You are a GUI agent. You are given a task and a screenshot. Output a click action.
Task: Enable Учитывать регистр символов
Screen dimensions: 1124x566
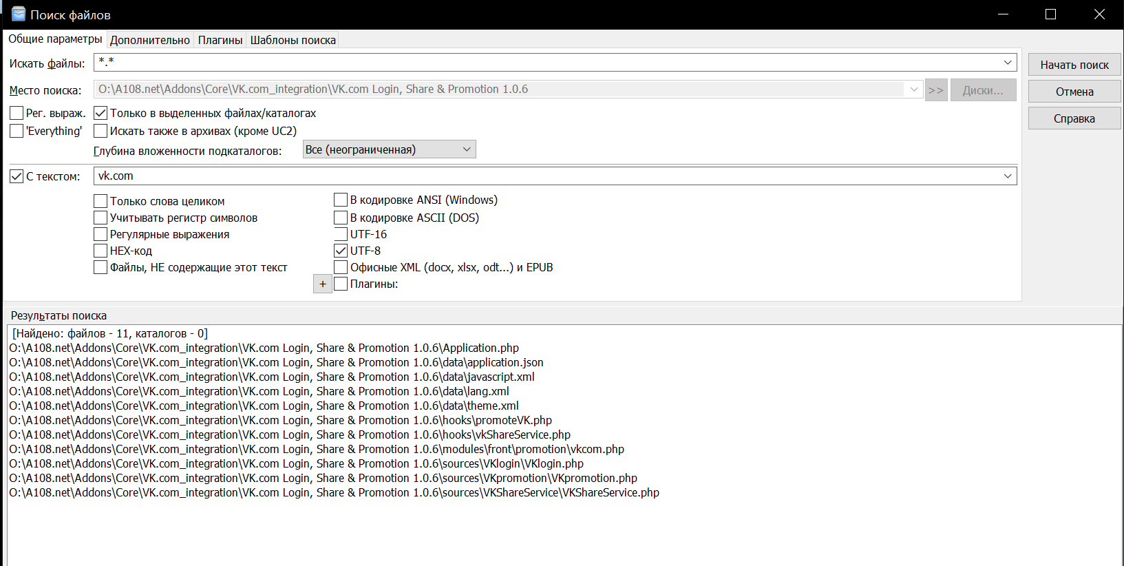100,218
